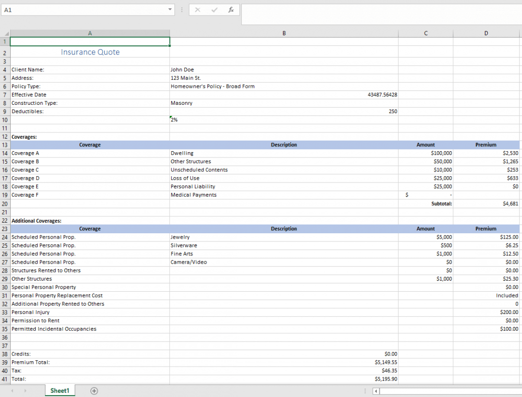
Task: Select the Insurance Quote title cell
Action: pyautogui.click(x=90, y=52)
